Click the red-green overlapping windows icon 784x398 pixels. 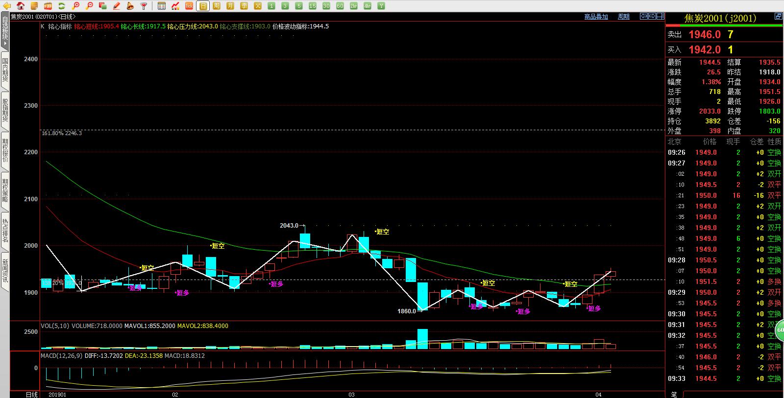click(103, 6)
